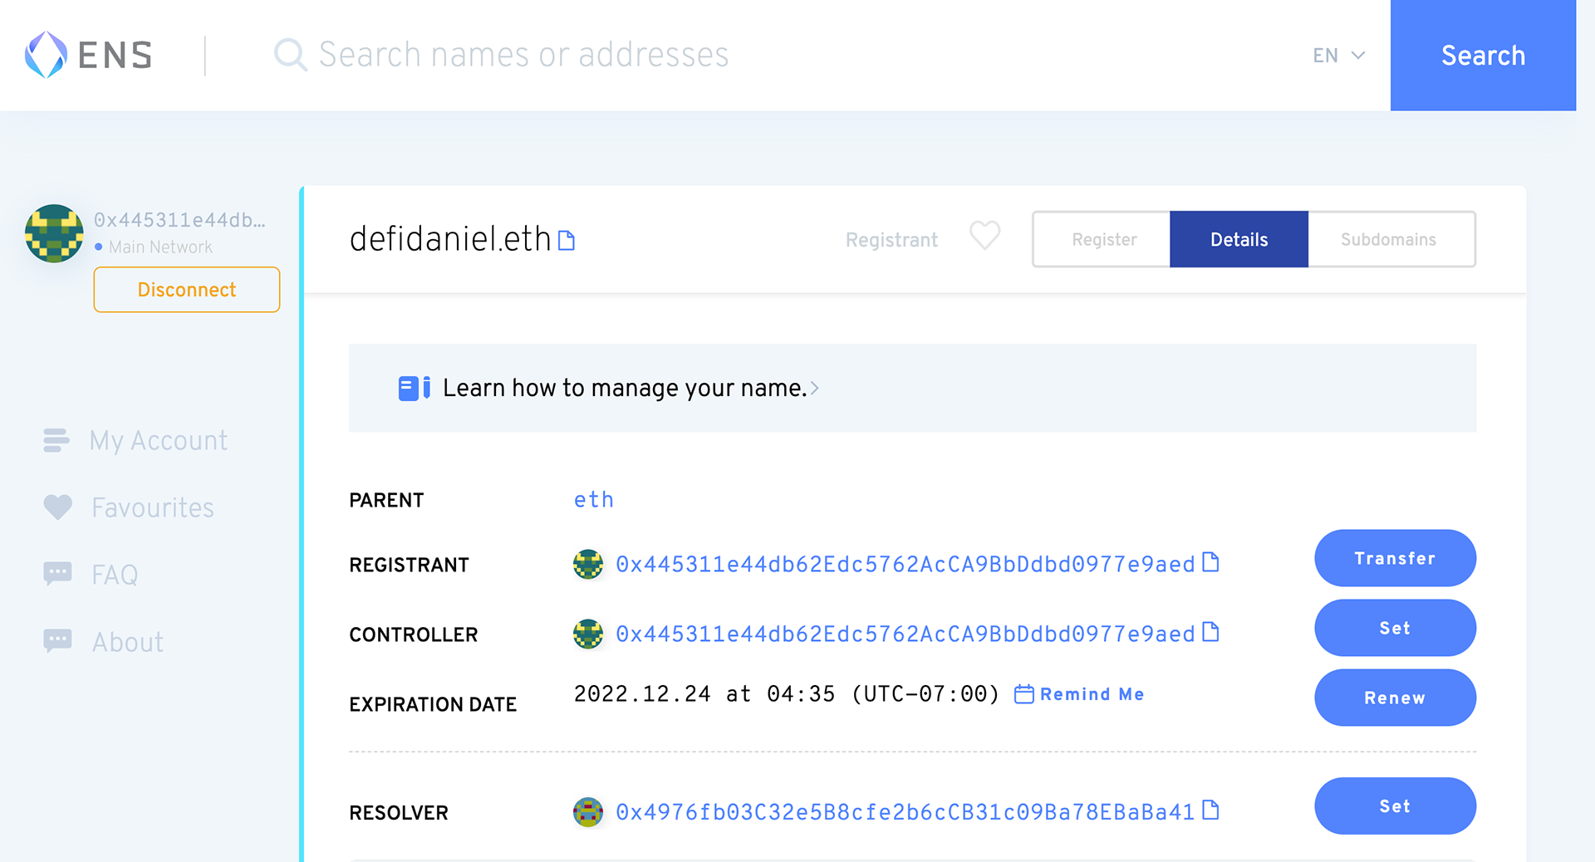Click the ENS logo
This screenshot has height=862, width=1595.
click(x=89, y=55)
